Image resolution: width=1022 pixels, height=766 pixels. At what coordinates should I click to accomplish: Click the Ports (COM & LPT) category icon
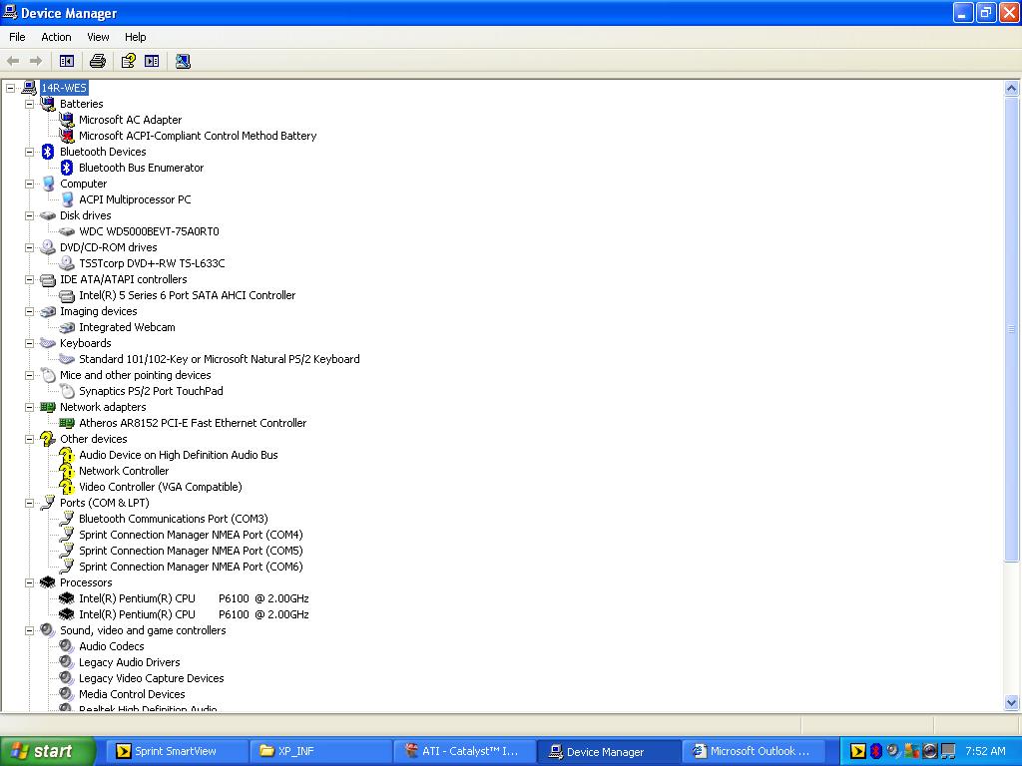[x=48, y=503]
